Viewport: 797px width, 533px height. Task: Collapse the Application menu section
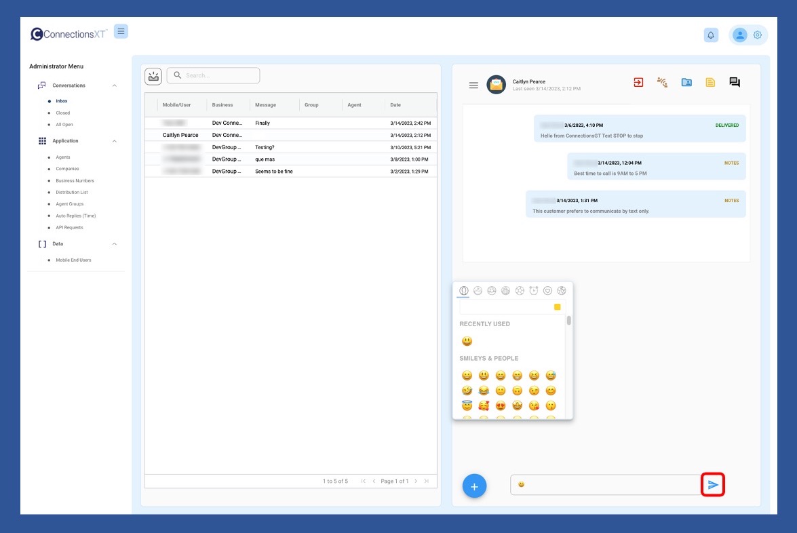click(114, 141)
